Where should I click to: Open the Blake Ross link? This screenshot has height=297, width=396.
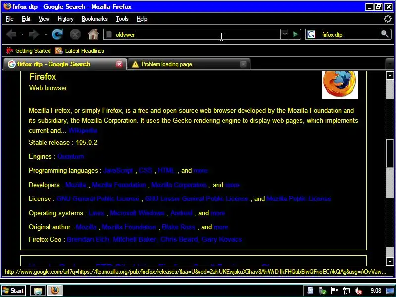pyautogui.click(x=179, y=227)
